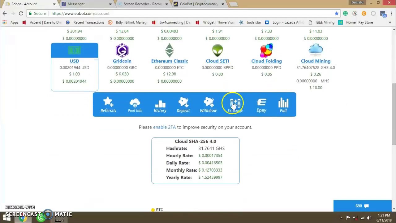Select the Cloud SETI alien icon
396x223 pixels.
pyautogui.click(x=217, y=50)
